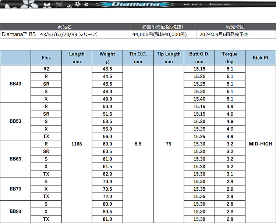
Task: Click the 発売時期 header cell
Action: coord(236,27)
